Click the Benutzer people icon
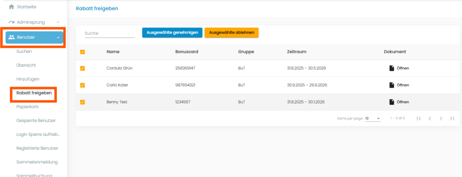The width and height of the screenshot is (462, 177). [x=11, y=37]
